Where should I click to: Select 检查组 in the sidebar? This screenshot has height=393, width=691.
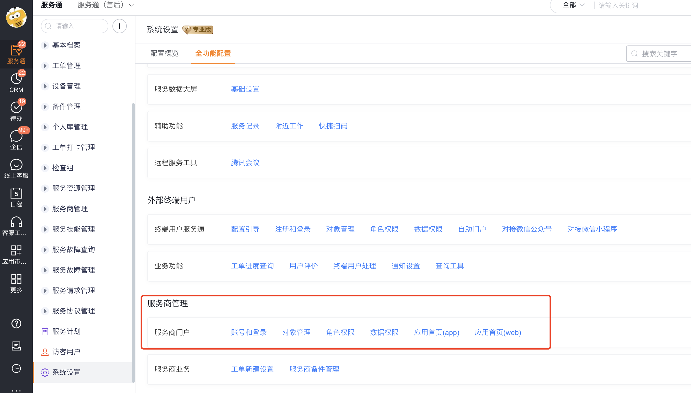pyautogui.click(x=63, y=168)
